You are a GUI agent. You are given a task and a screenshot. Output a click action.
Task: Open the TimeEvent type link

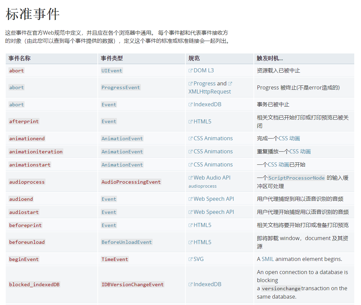(115, 259)
